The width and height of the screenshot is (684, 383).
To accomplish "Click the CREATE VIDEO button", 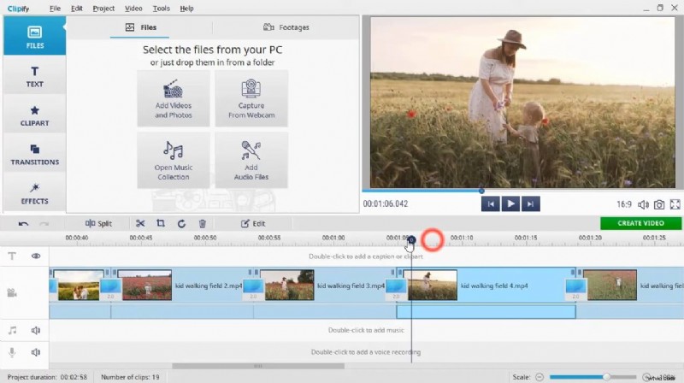I will 640,223.
